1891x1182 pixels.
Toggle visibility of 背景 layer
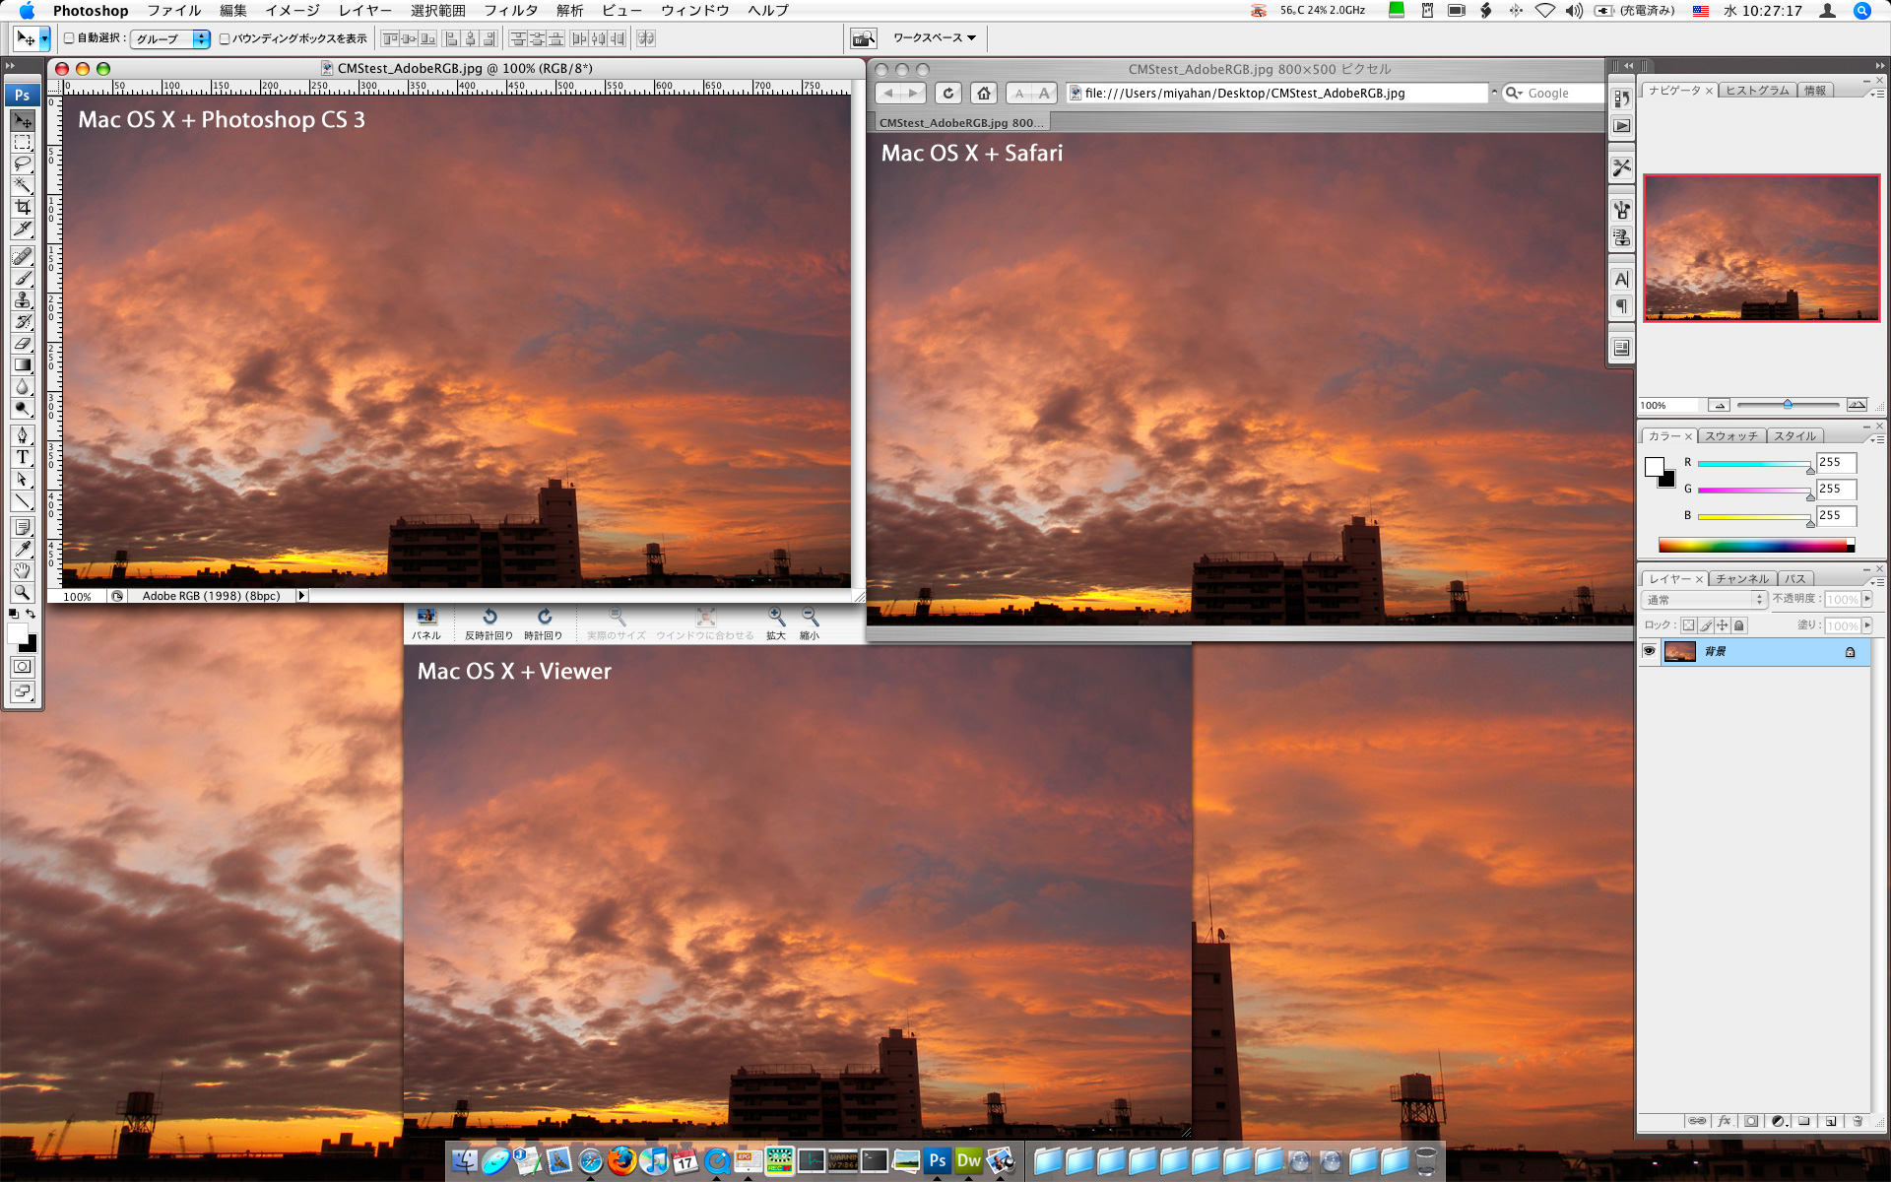[x=1649, y=651]
